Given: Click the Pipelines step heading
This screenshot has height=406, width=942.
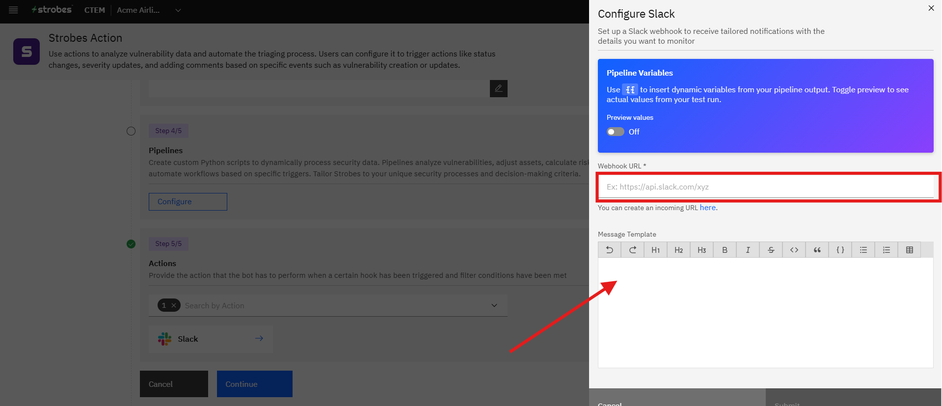Looking at the screenshot, I should pyautogui.click(x=166, y=150).
